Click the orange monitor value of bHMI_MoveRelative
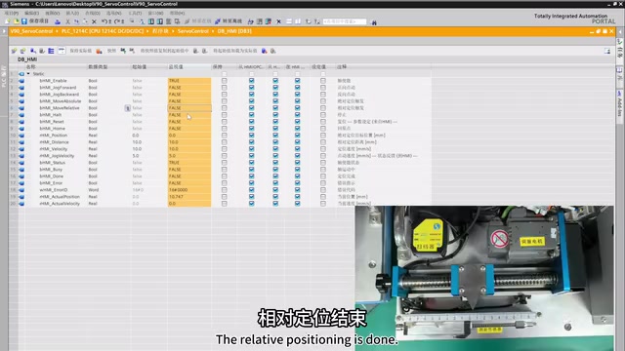 [189, 108]
